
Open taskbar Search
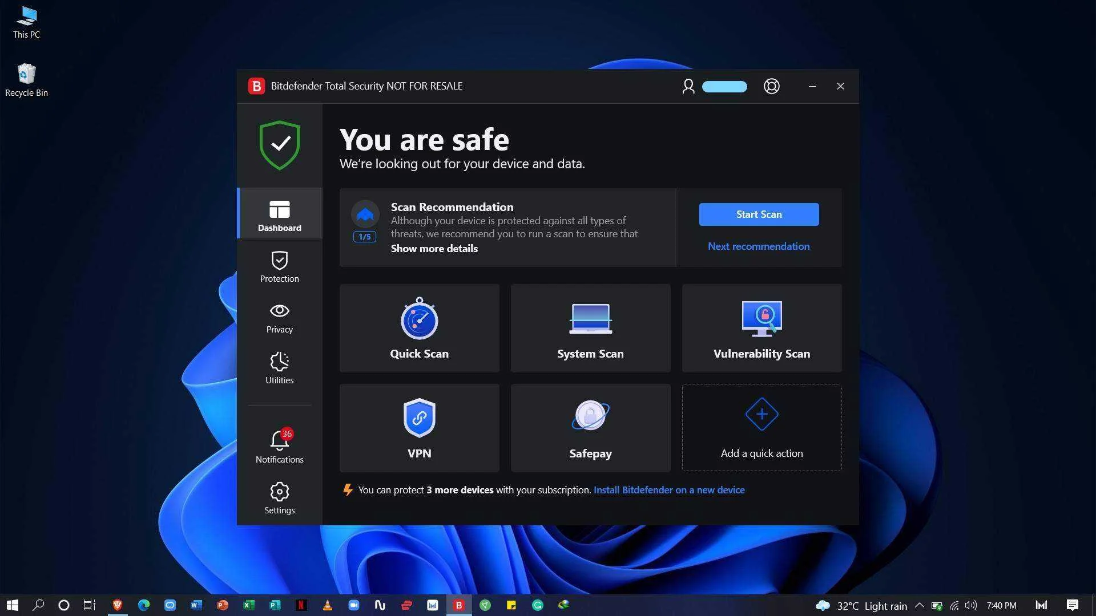click(x=38, y=605)
